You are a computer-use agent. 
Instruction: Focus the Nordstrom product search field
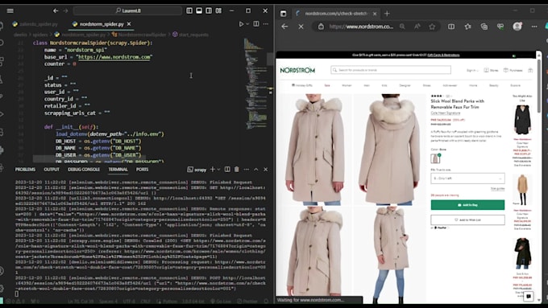(x=391, y=70)
